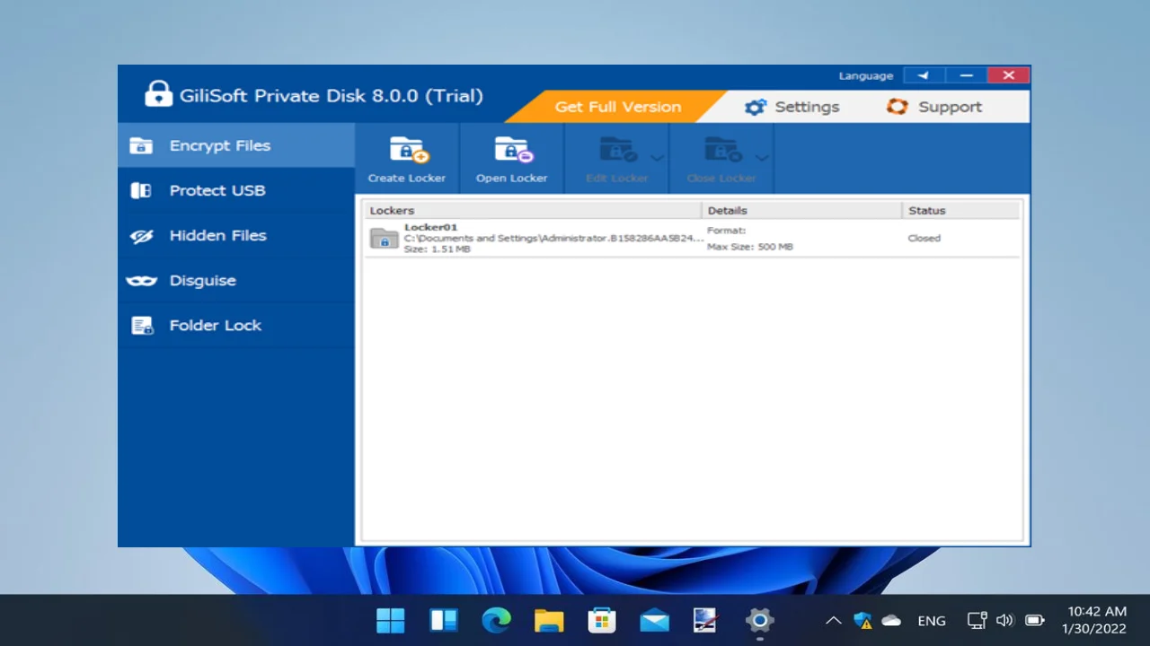Image resolution: width=1150 pixels, height=646 pixels.
Task: Click the Create Locker toolbar icon
Action: click(407, 150)
